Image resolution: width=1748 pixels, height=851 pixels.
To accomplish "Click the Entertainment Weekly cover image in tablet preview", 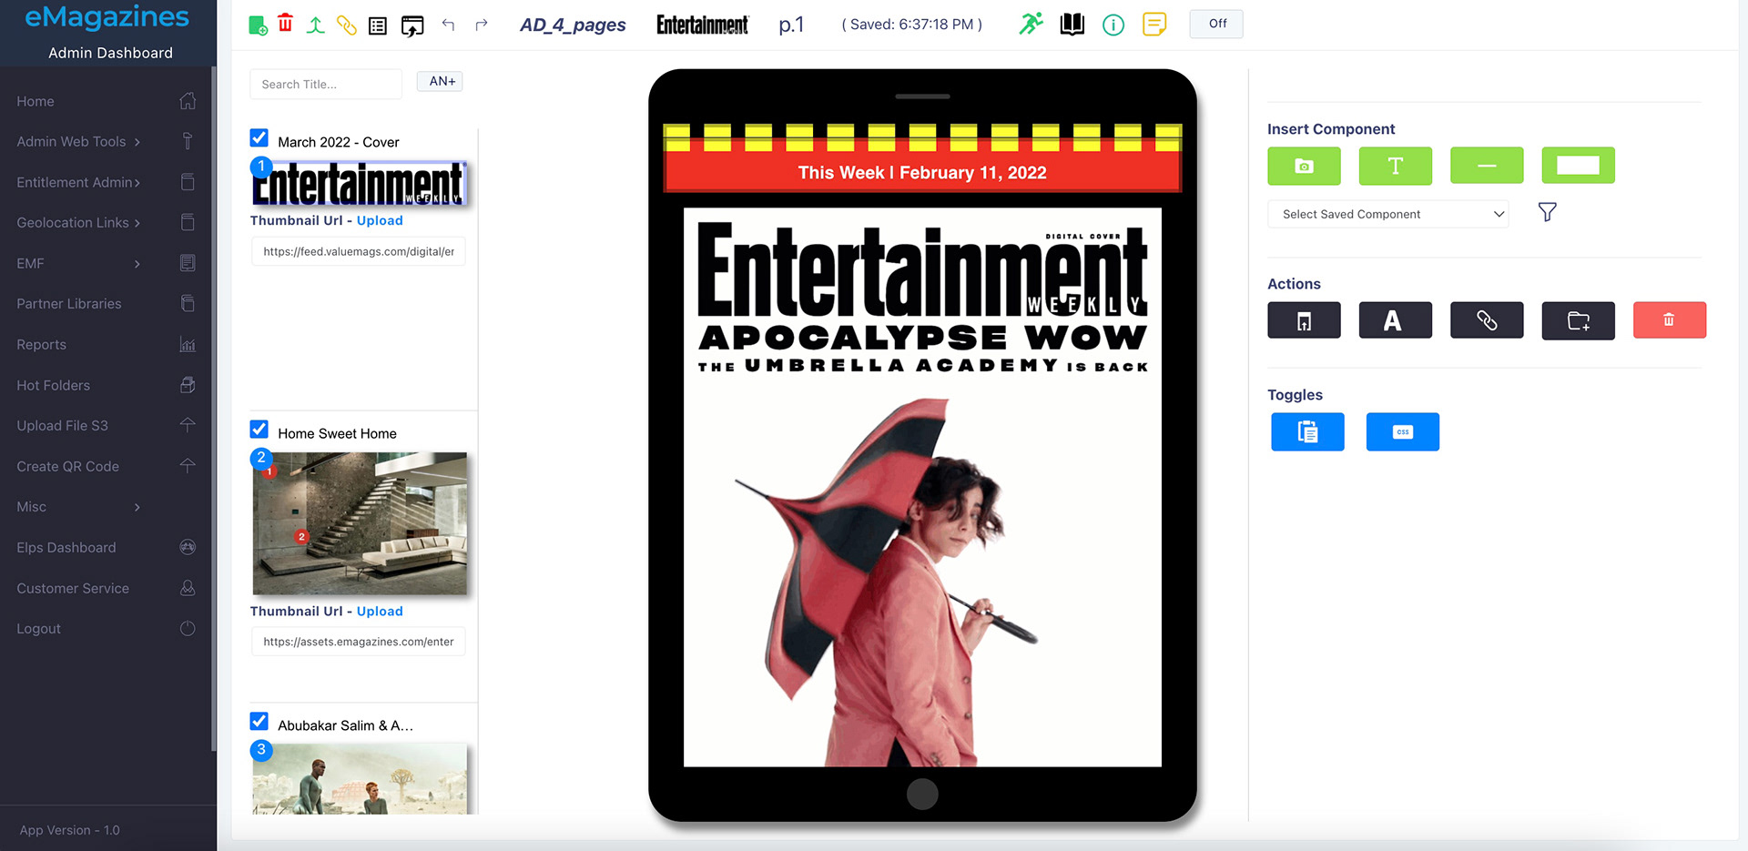I will 922,487.
